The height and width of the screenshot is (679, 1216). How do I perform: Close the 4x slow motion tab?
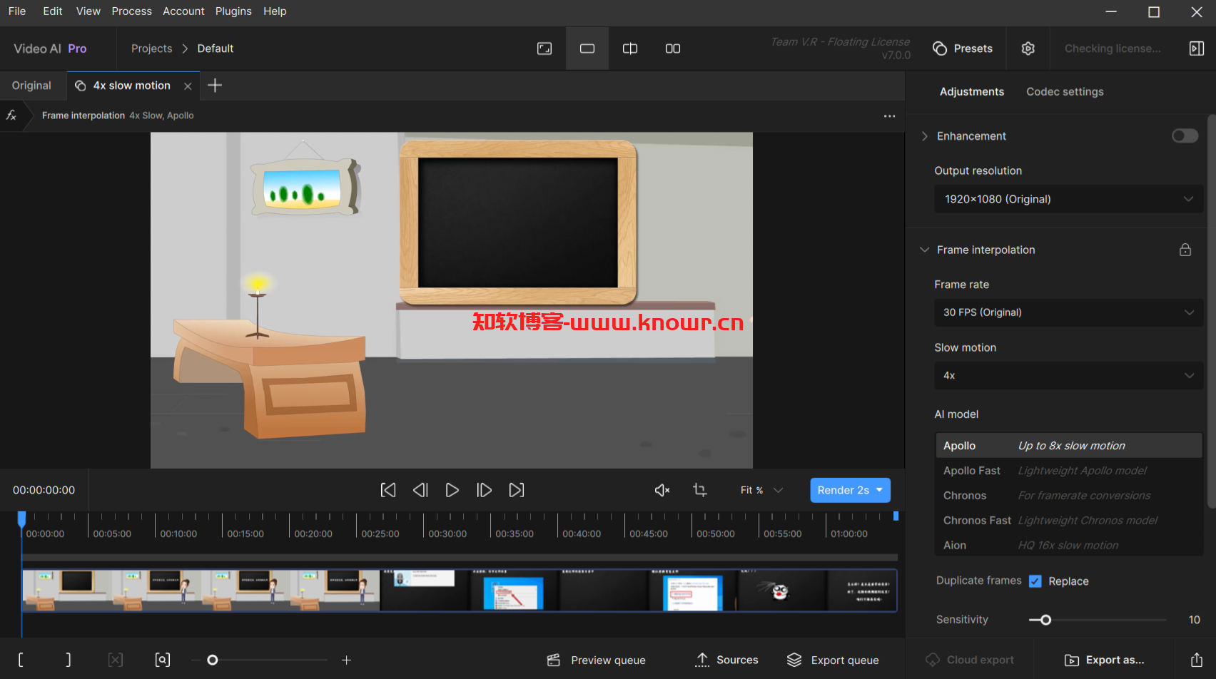tap(188, 86)
